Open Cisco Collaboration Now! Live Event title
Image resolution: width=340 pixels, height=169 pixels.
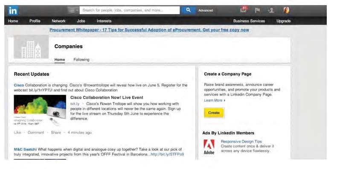click(107, 98)
